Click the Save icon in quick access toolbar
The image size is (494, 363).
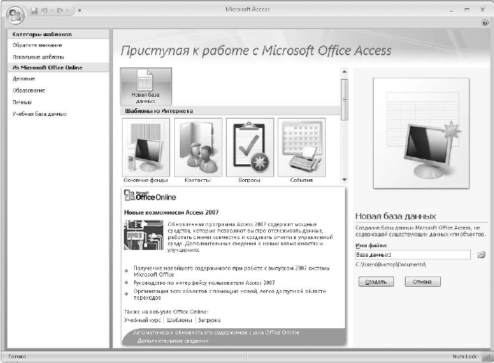(34, 11)
